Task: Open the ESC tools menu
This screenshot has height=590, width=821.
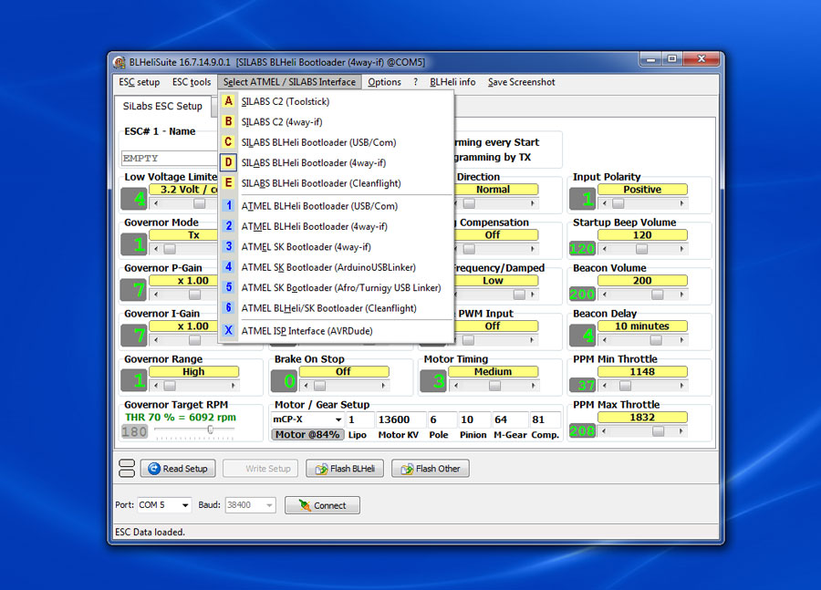Action: tap(192, 82)
